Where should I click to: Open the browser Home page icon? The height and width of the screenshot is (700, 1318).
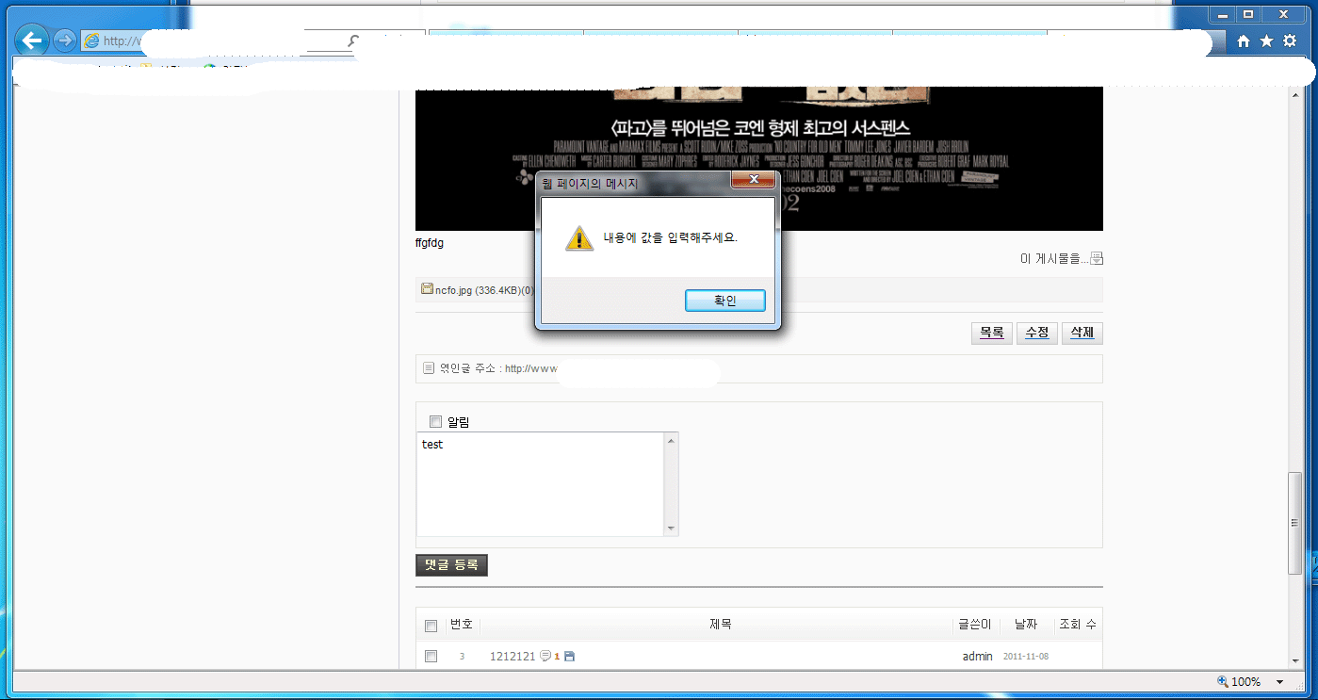click(1244, 41)
